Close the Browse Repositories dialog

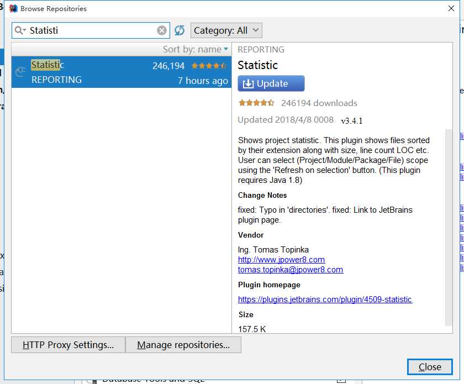click(430, 367)
